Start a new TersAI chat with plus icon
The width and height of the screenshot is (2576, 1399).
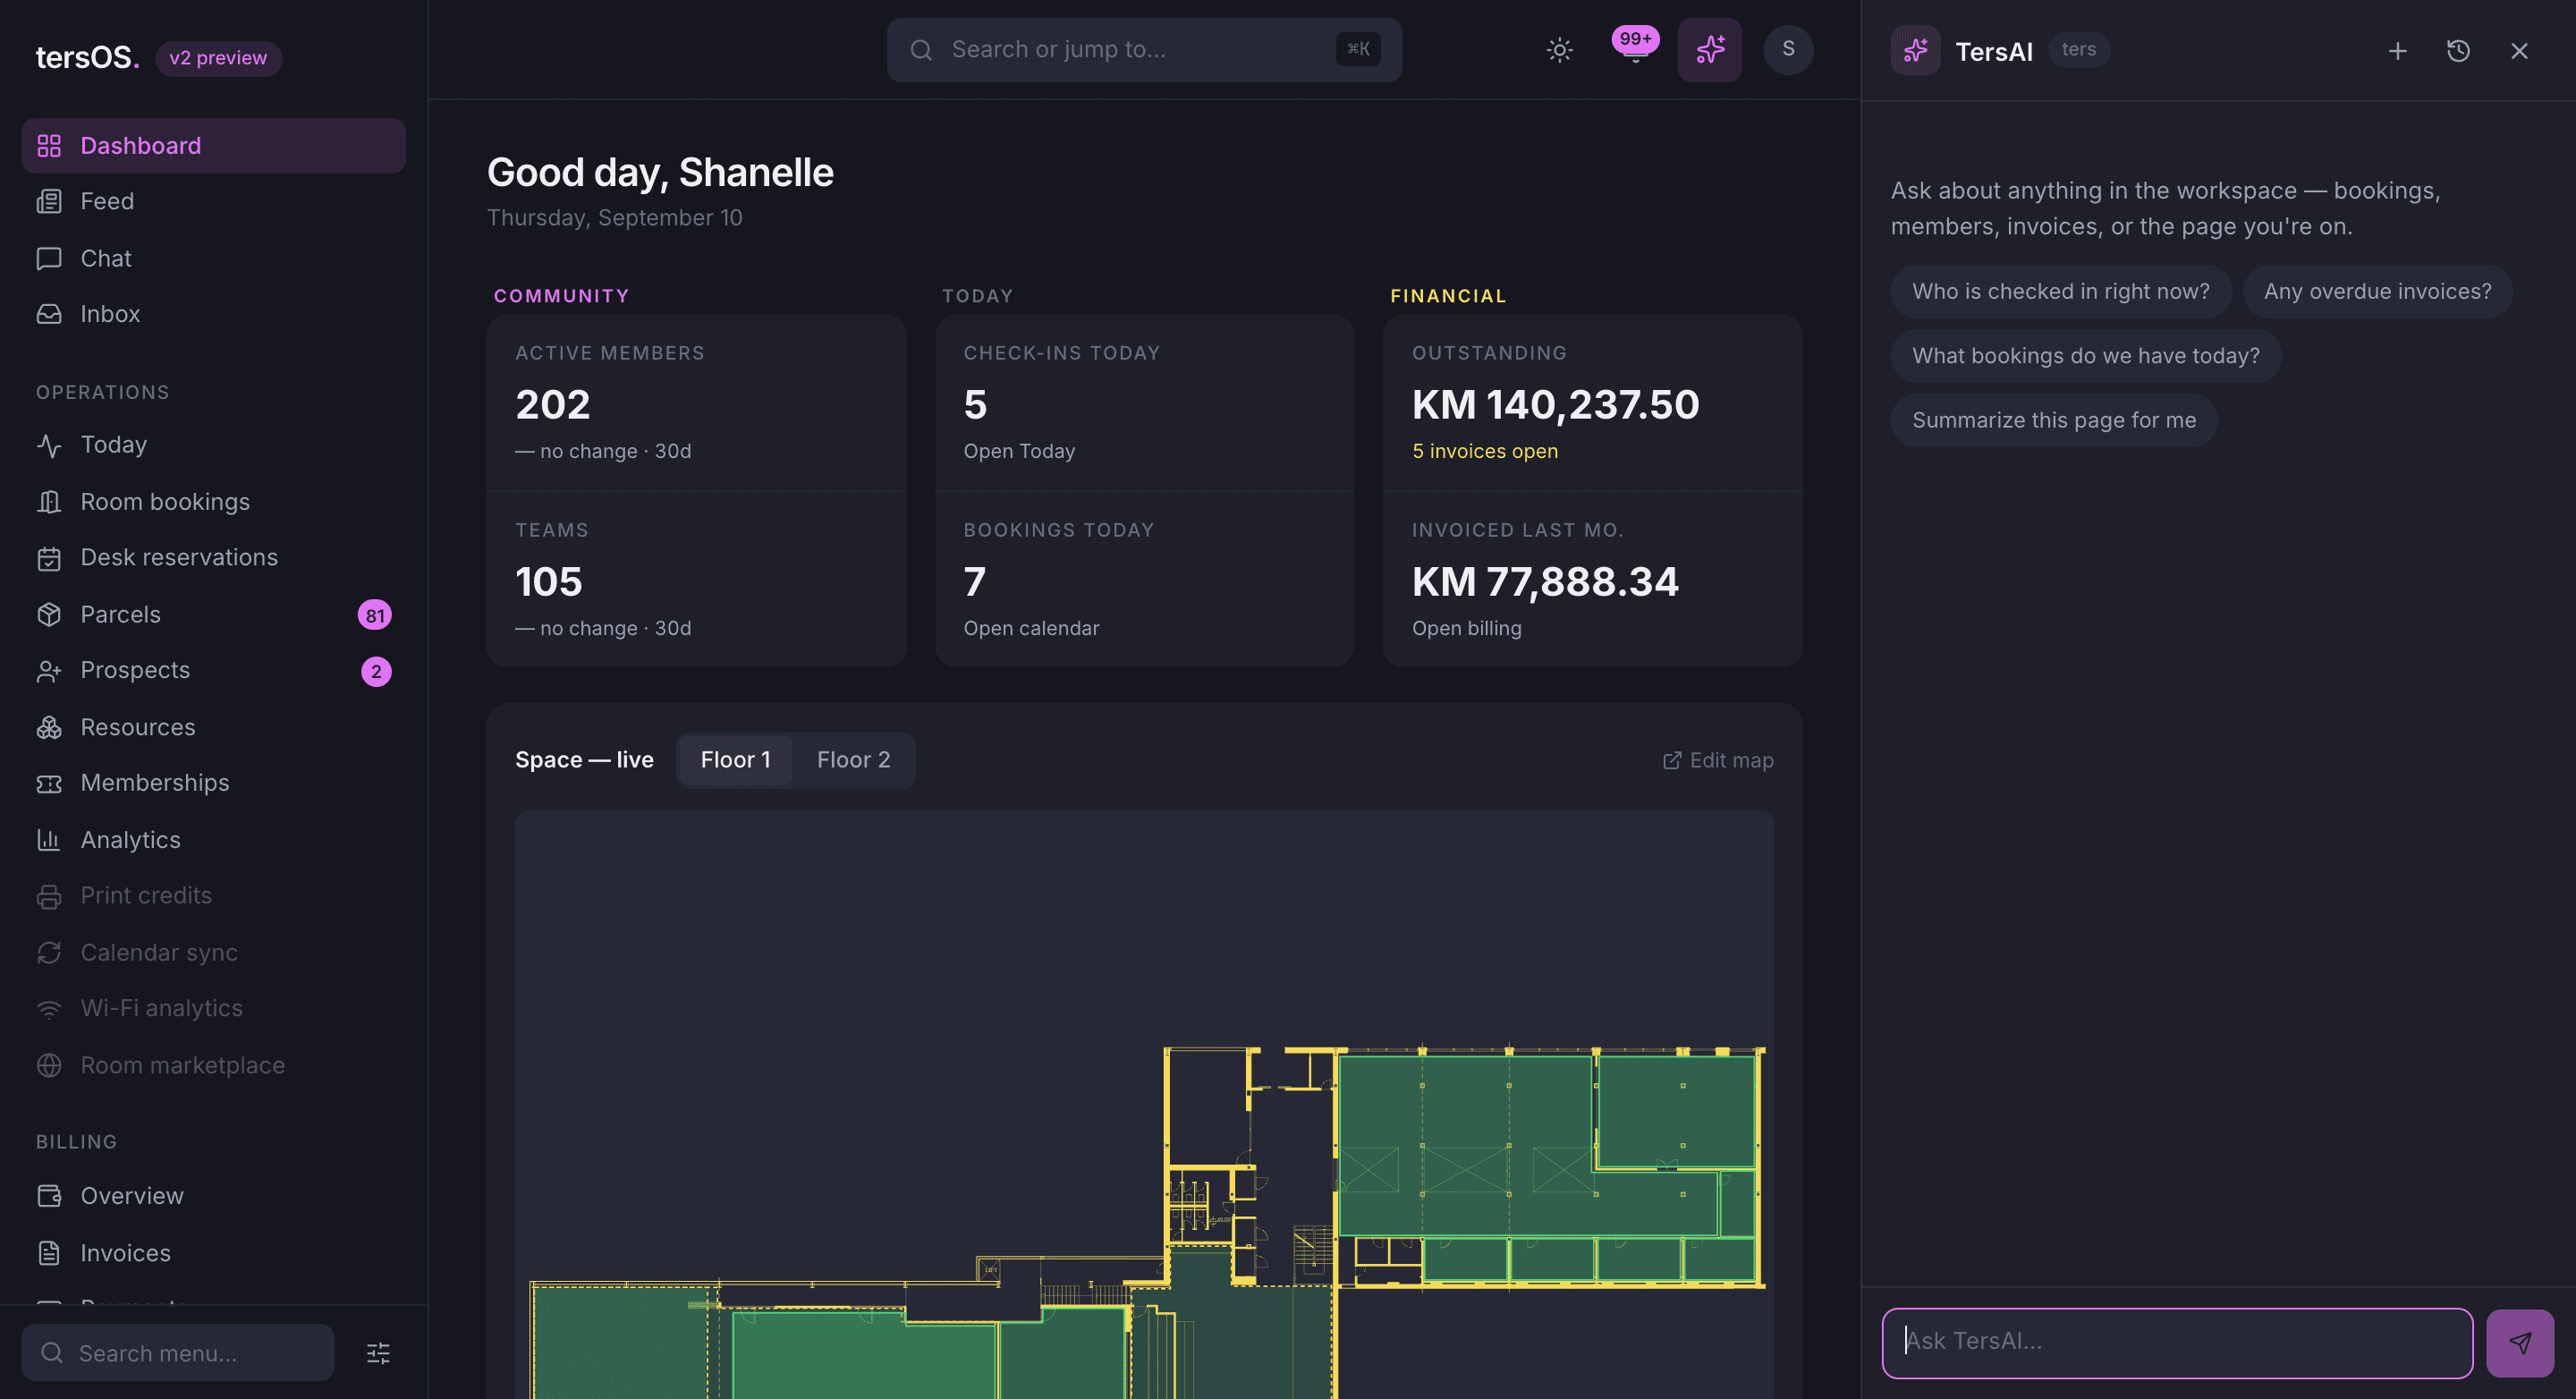click(x=2397, y=51)
